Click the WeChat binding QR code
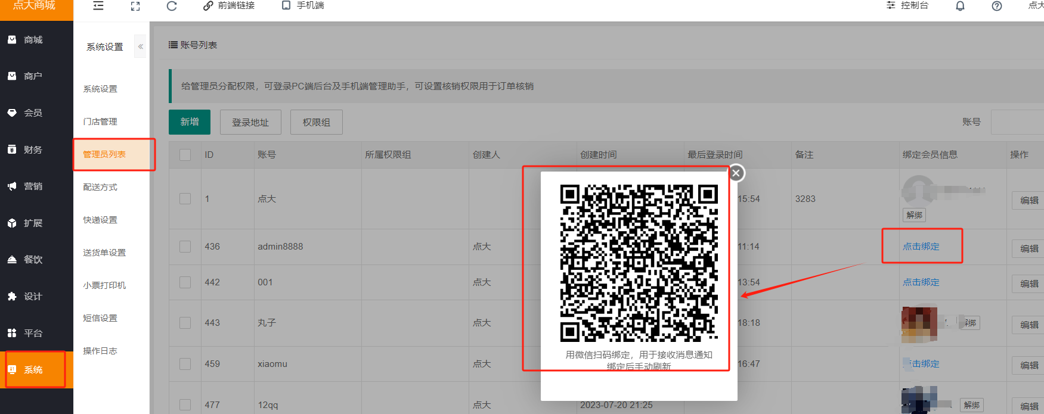 (639, 263)
